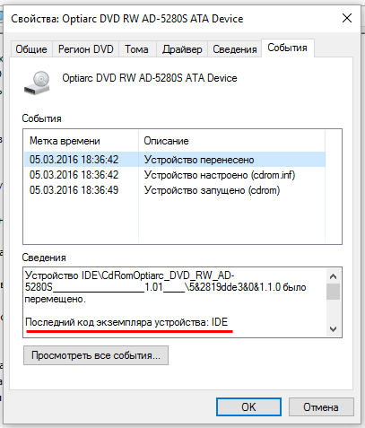Image resolution: width=365 pixels, height=428 pixels.
Task: Confirm with the OK button
Action: coord(248,407)
